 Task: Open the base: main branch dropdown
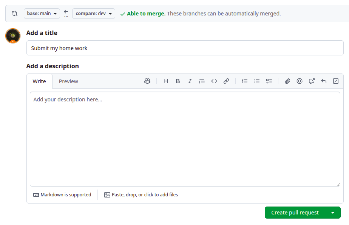coord(42,13)
